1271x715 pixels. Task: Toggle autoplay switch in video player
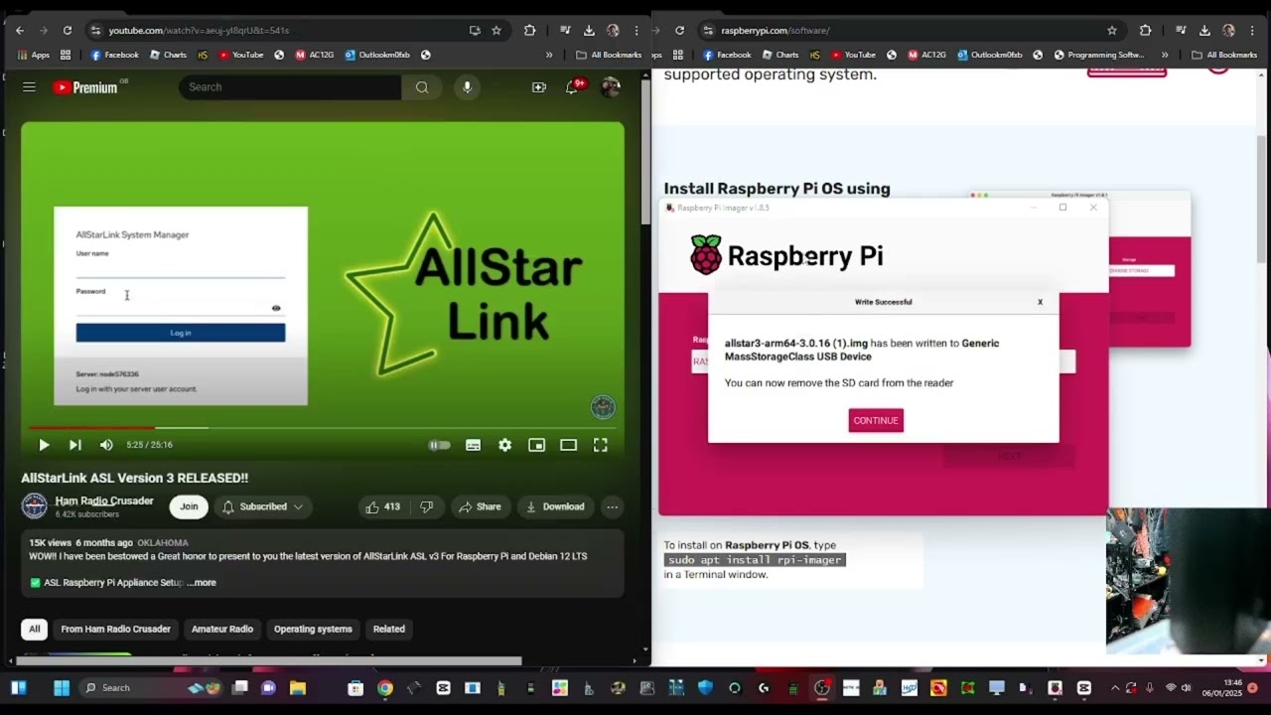click(440, 445)
